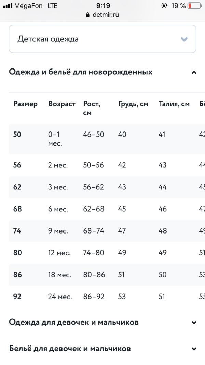Tap the lock icon beside detmir.ru

tap(87, 15)
